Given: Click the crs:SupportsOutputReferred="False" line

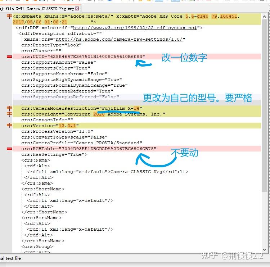Looking at the screenshot, I should click(70, 97).
